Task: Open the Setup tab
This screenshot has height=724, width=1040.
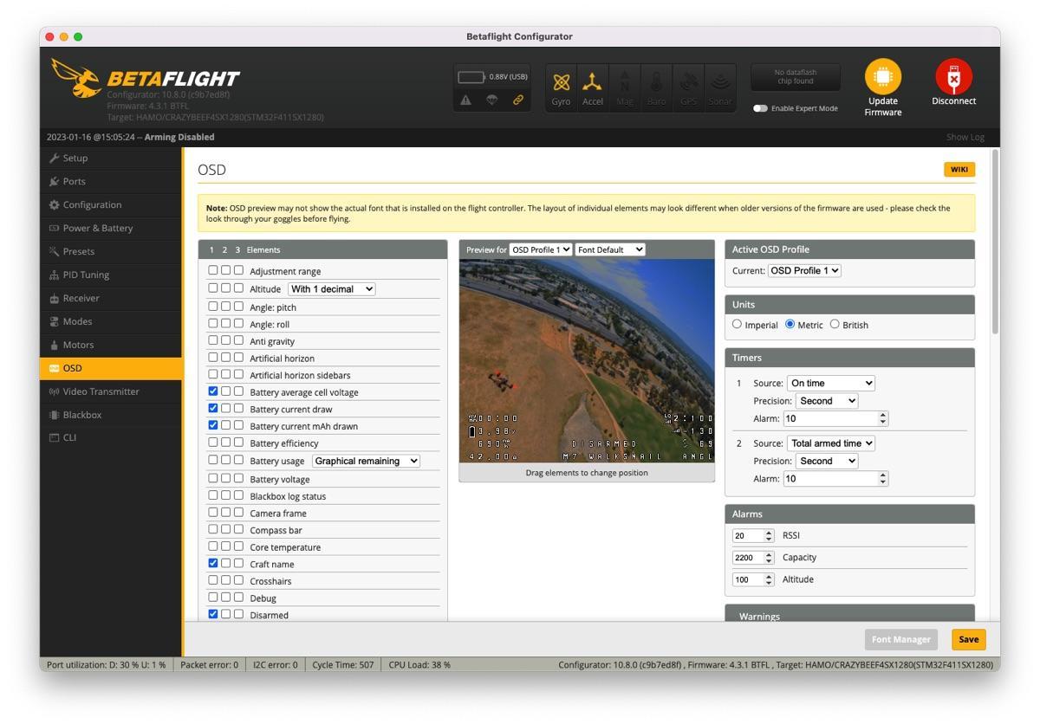Action: coord(111,158)
